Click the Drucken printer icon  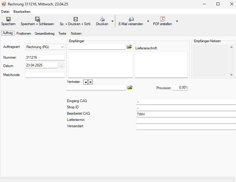pyautogui.click(x=102, y=19)
